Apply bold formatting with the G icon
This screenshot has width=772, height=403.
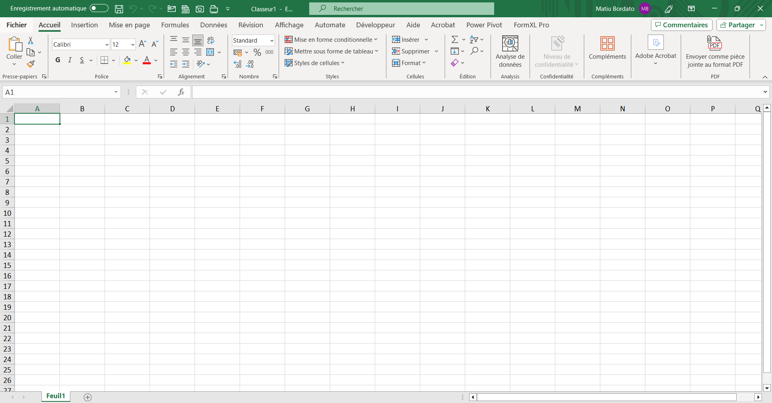[57, 60]
